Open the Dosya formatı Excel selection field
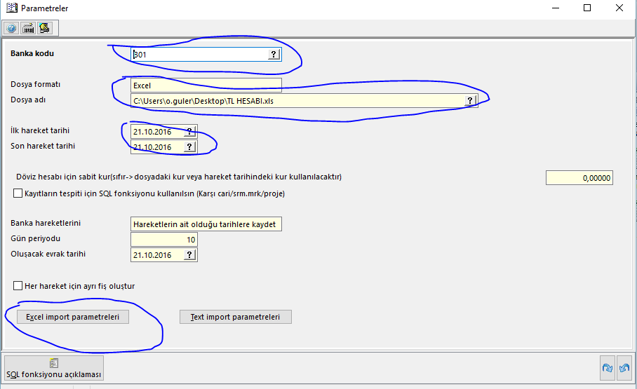 pos(206,86)
